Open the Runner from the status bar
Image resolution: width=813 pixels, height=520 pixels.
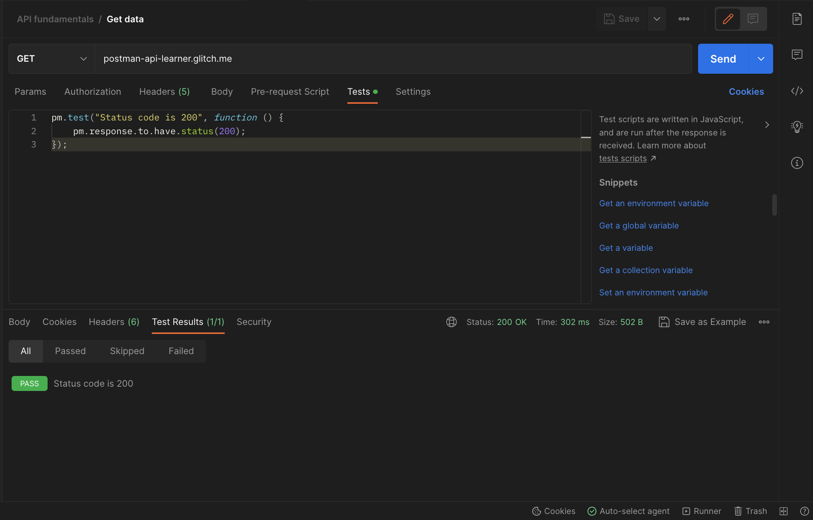(702, 511)
